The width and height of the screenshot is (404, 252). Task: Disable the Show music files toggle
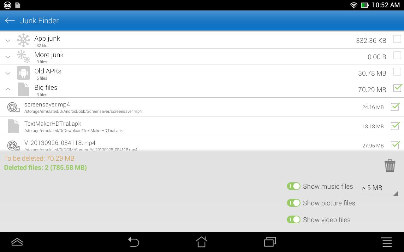coord(294,186)
